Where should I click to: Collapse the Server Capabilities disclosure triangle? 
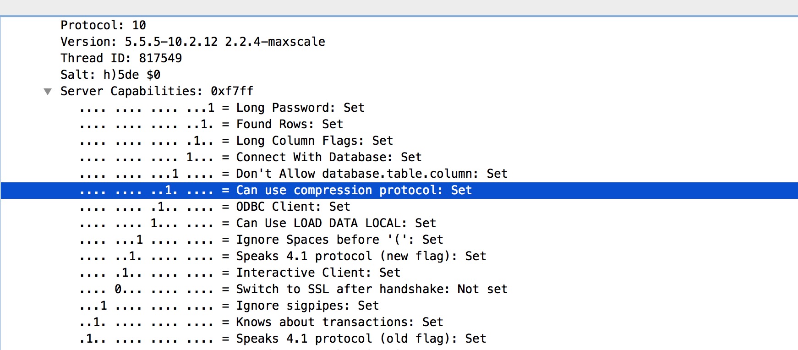pos(48,92)
